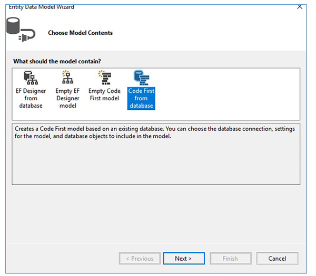
Task: Click the 'What should the model contain?' label
Action: (x=56, y=61)
